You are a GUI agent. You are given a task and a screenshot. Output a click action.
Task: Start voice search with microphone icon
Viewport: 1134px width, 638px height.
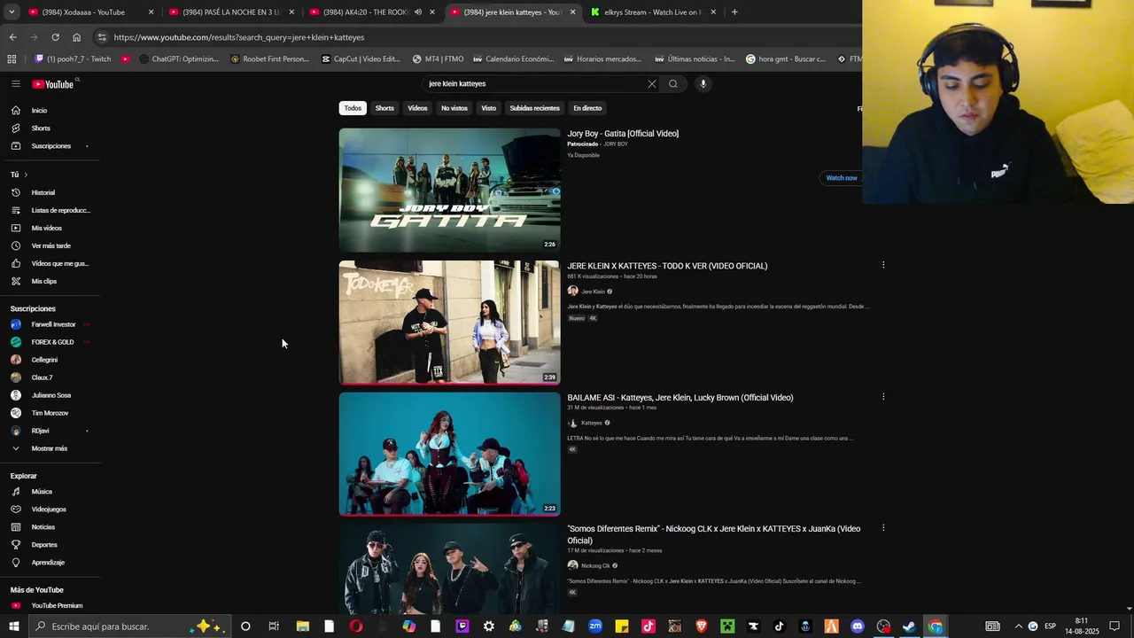click(703, 84)
